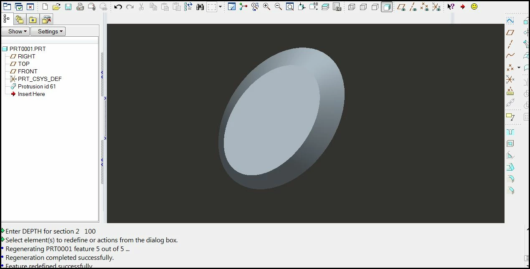This screenshot has height=269, width=530.
Task: Open Find tool with binoculars icon
Action: (x=200, y=7)
